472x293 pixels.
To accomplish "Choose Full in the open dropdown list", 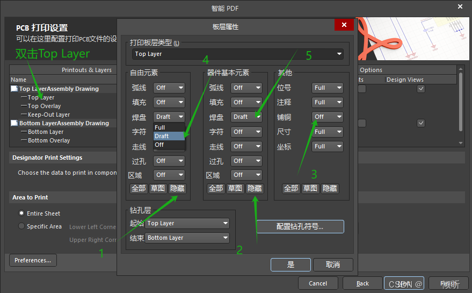I will point(169,127).
